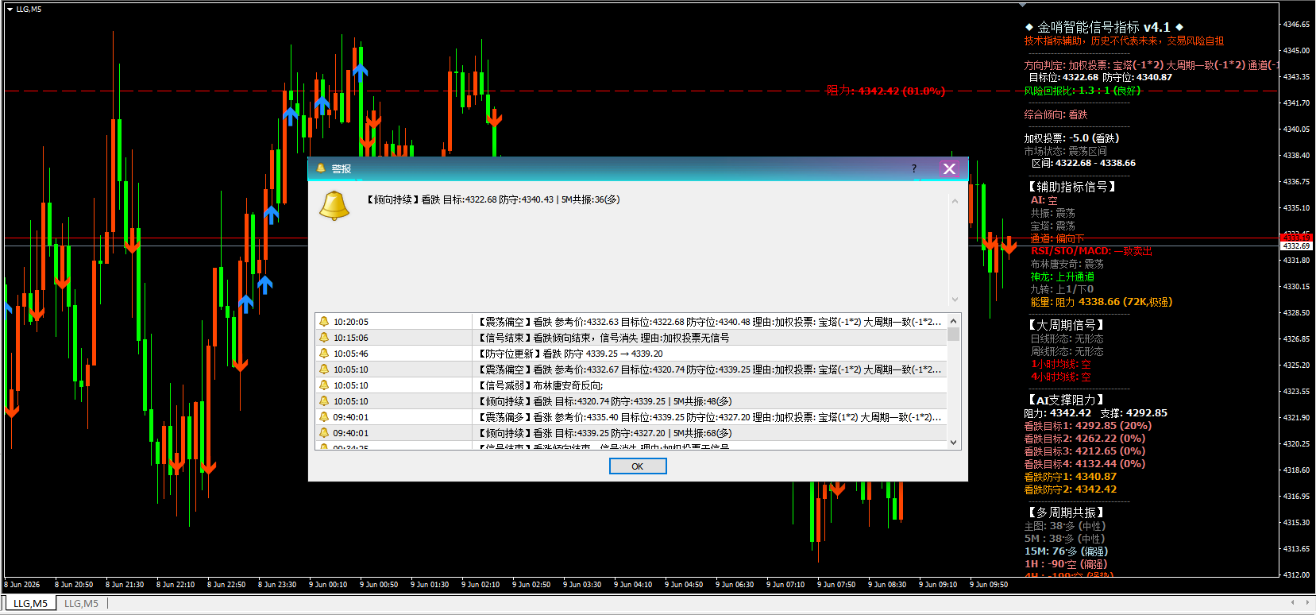Click 加权投票: -5.0 (看跌) line
1316x615 pixels.
point(1071,138)
